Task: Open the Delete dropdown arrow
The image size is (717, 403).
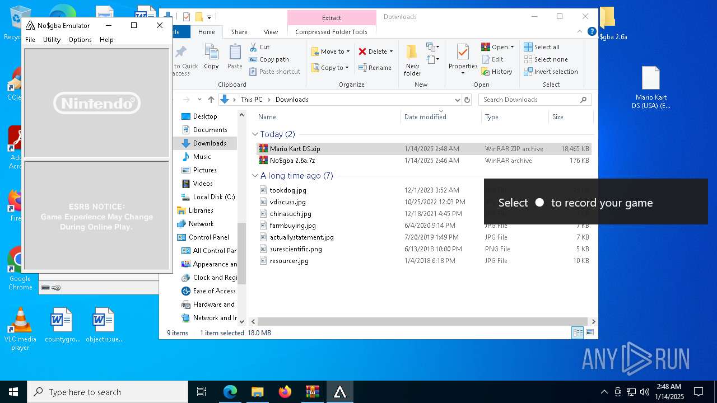Action: coord(391,51)
